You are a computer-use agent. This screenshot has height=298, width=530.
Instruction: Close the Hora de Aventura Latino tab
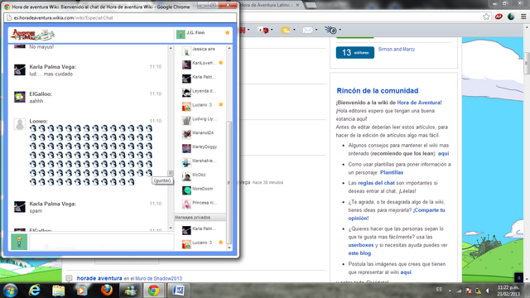pyautogui.click(x=297, y=5)
